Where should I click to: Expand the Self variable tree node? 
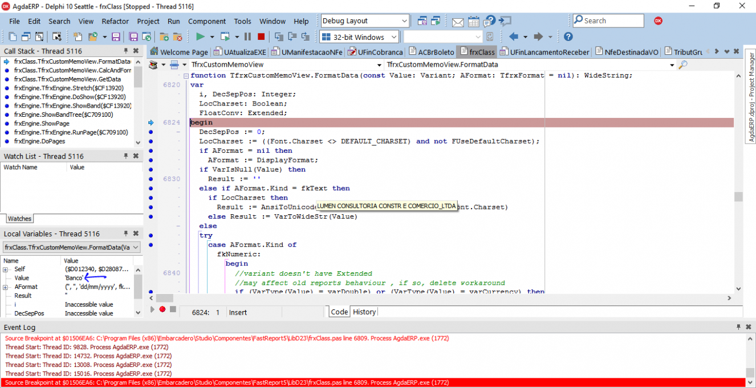point(6,269)
